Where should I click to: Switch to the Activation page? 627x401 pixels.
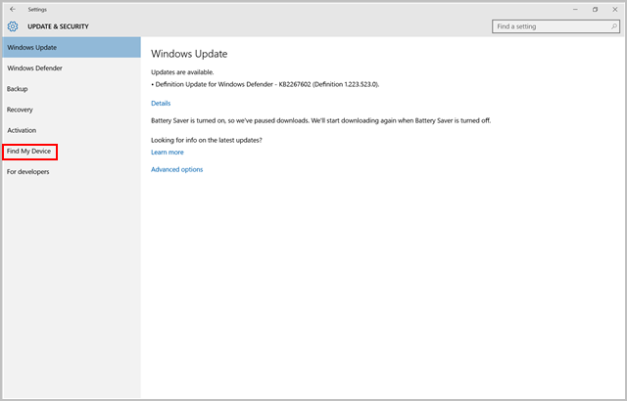[x=22, y=130]
